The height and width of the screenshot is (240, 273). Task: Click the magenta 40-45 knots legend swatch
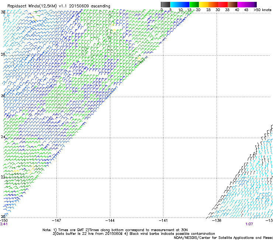tap(242, 4)
